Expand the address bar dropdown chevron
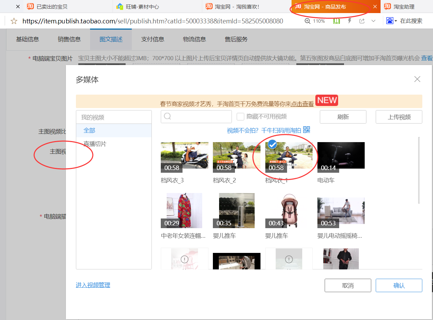This screenshot has width=433, height=320. click(x=373, y=21)
